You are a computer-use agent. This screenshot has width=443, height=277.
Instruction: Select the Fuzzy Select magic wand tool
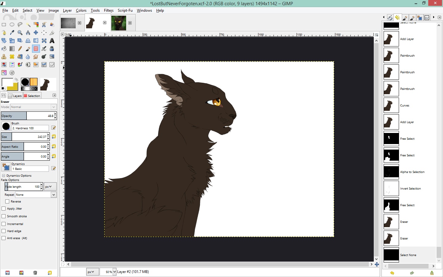[28, 25]
